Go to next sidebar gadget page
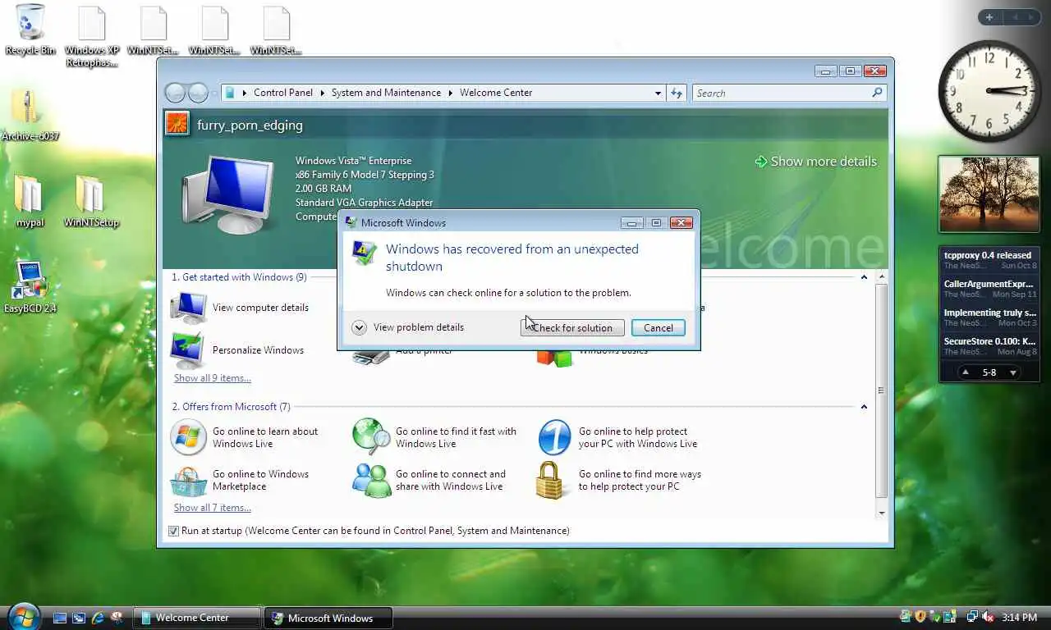This screenshot has height=630, width=1051. click(x=1032, y=17)
